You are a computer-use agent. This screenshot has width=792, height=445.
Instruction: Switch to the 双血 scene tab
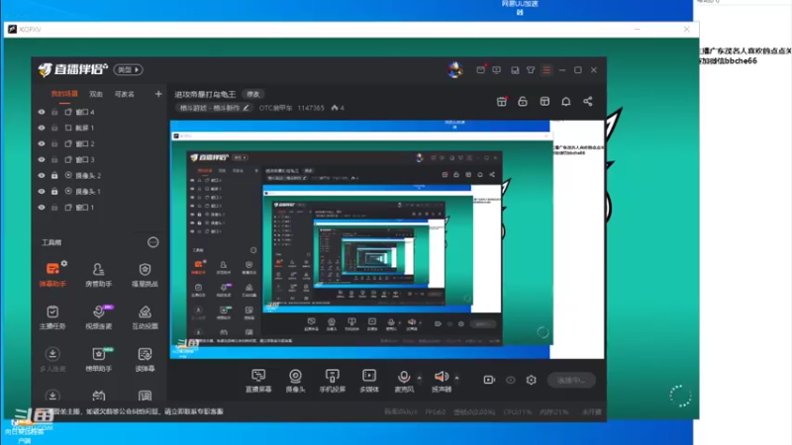[96, 94]
